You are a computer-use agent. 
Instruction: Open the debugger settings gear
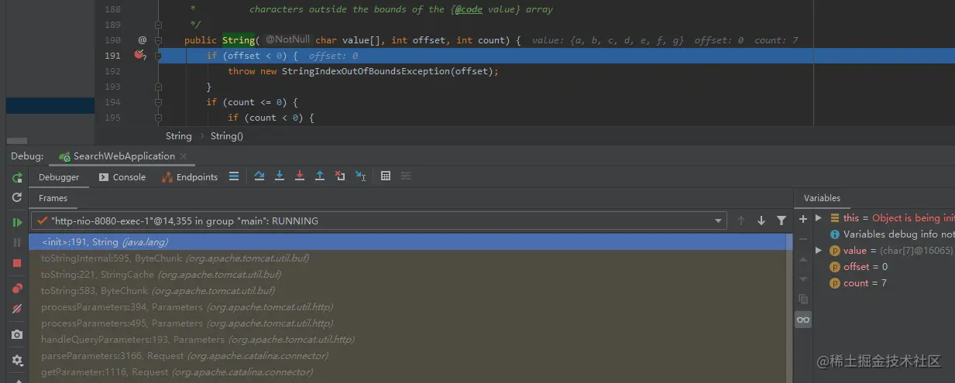click(x=17, y=360)
